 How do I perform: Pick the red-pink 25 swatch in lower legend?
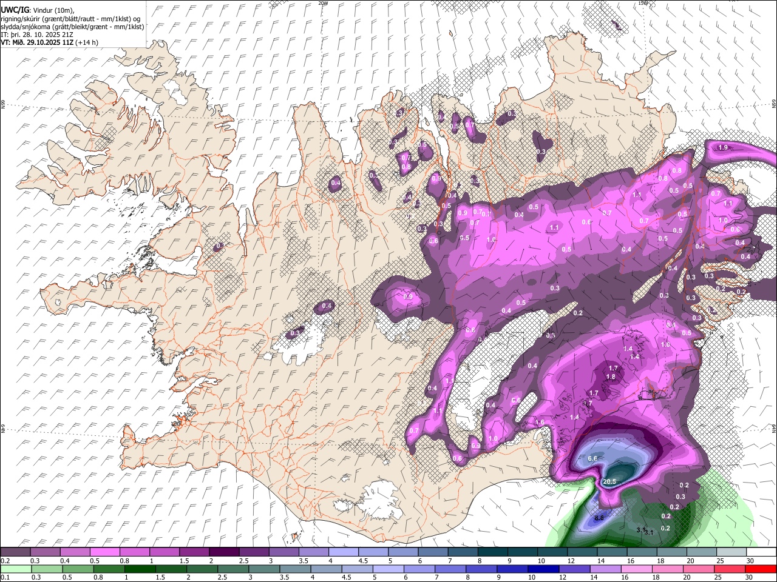(730, 569)
